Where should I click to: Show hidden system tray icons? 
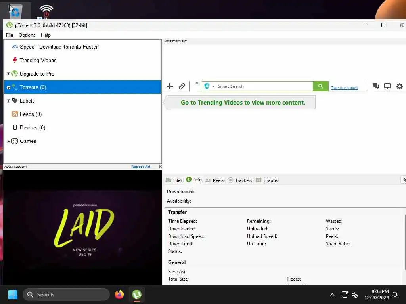click(332, 294)
